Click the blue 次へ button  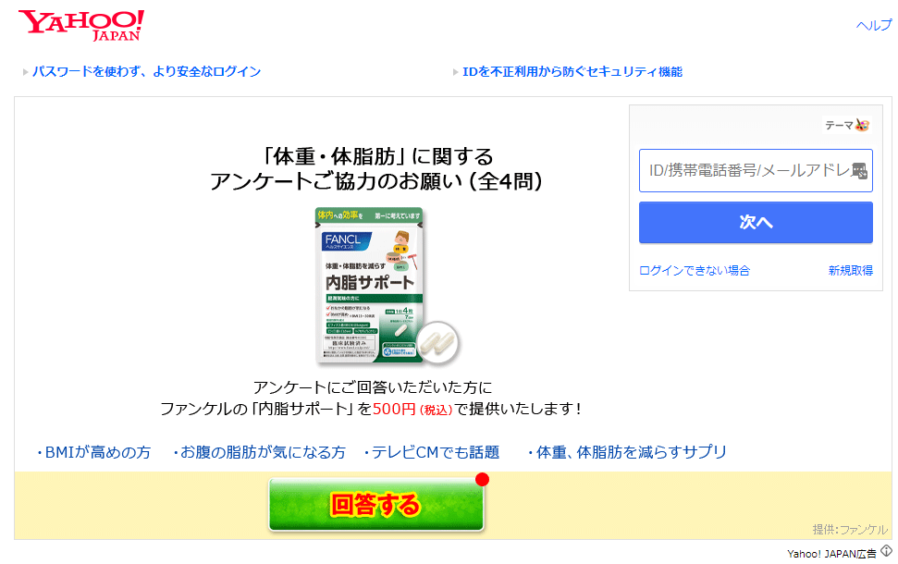tap(756, 222)
